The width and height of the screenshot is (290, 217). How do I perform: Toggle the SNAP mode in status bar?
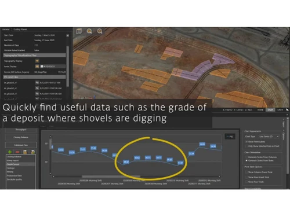[270, 109]
